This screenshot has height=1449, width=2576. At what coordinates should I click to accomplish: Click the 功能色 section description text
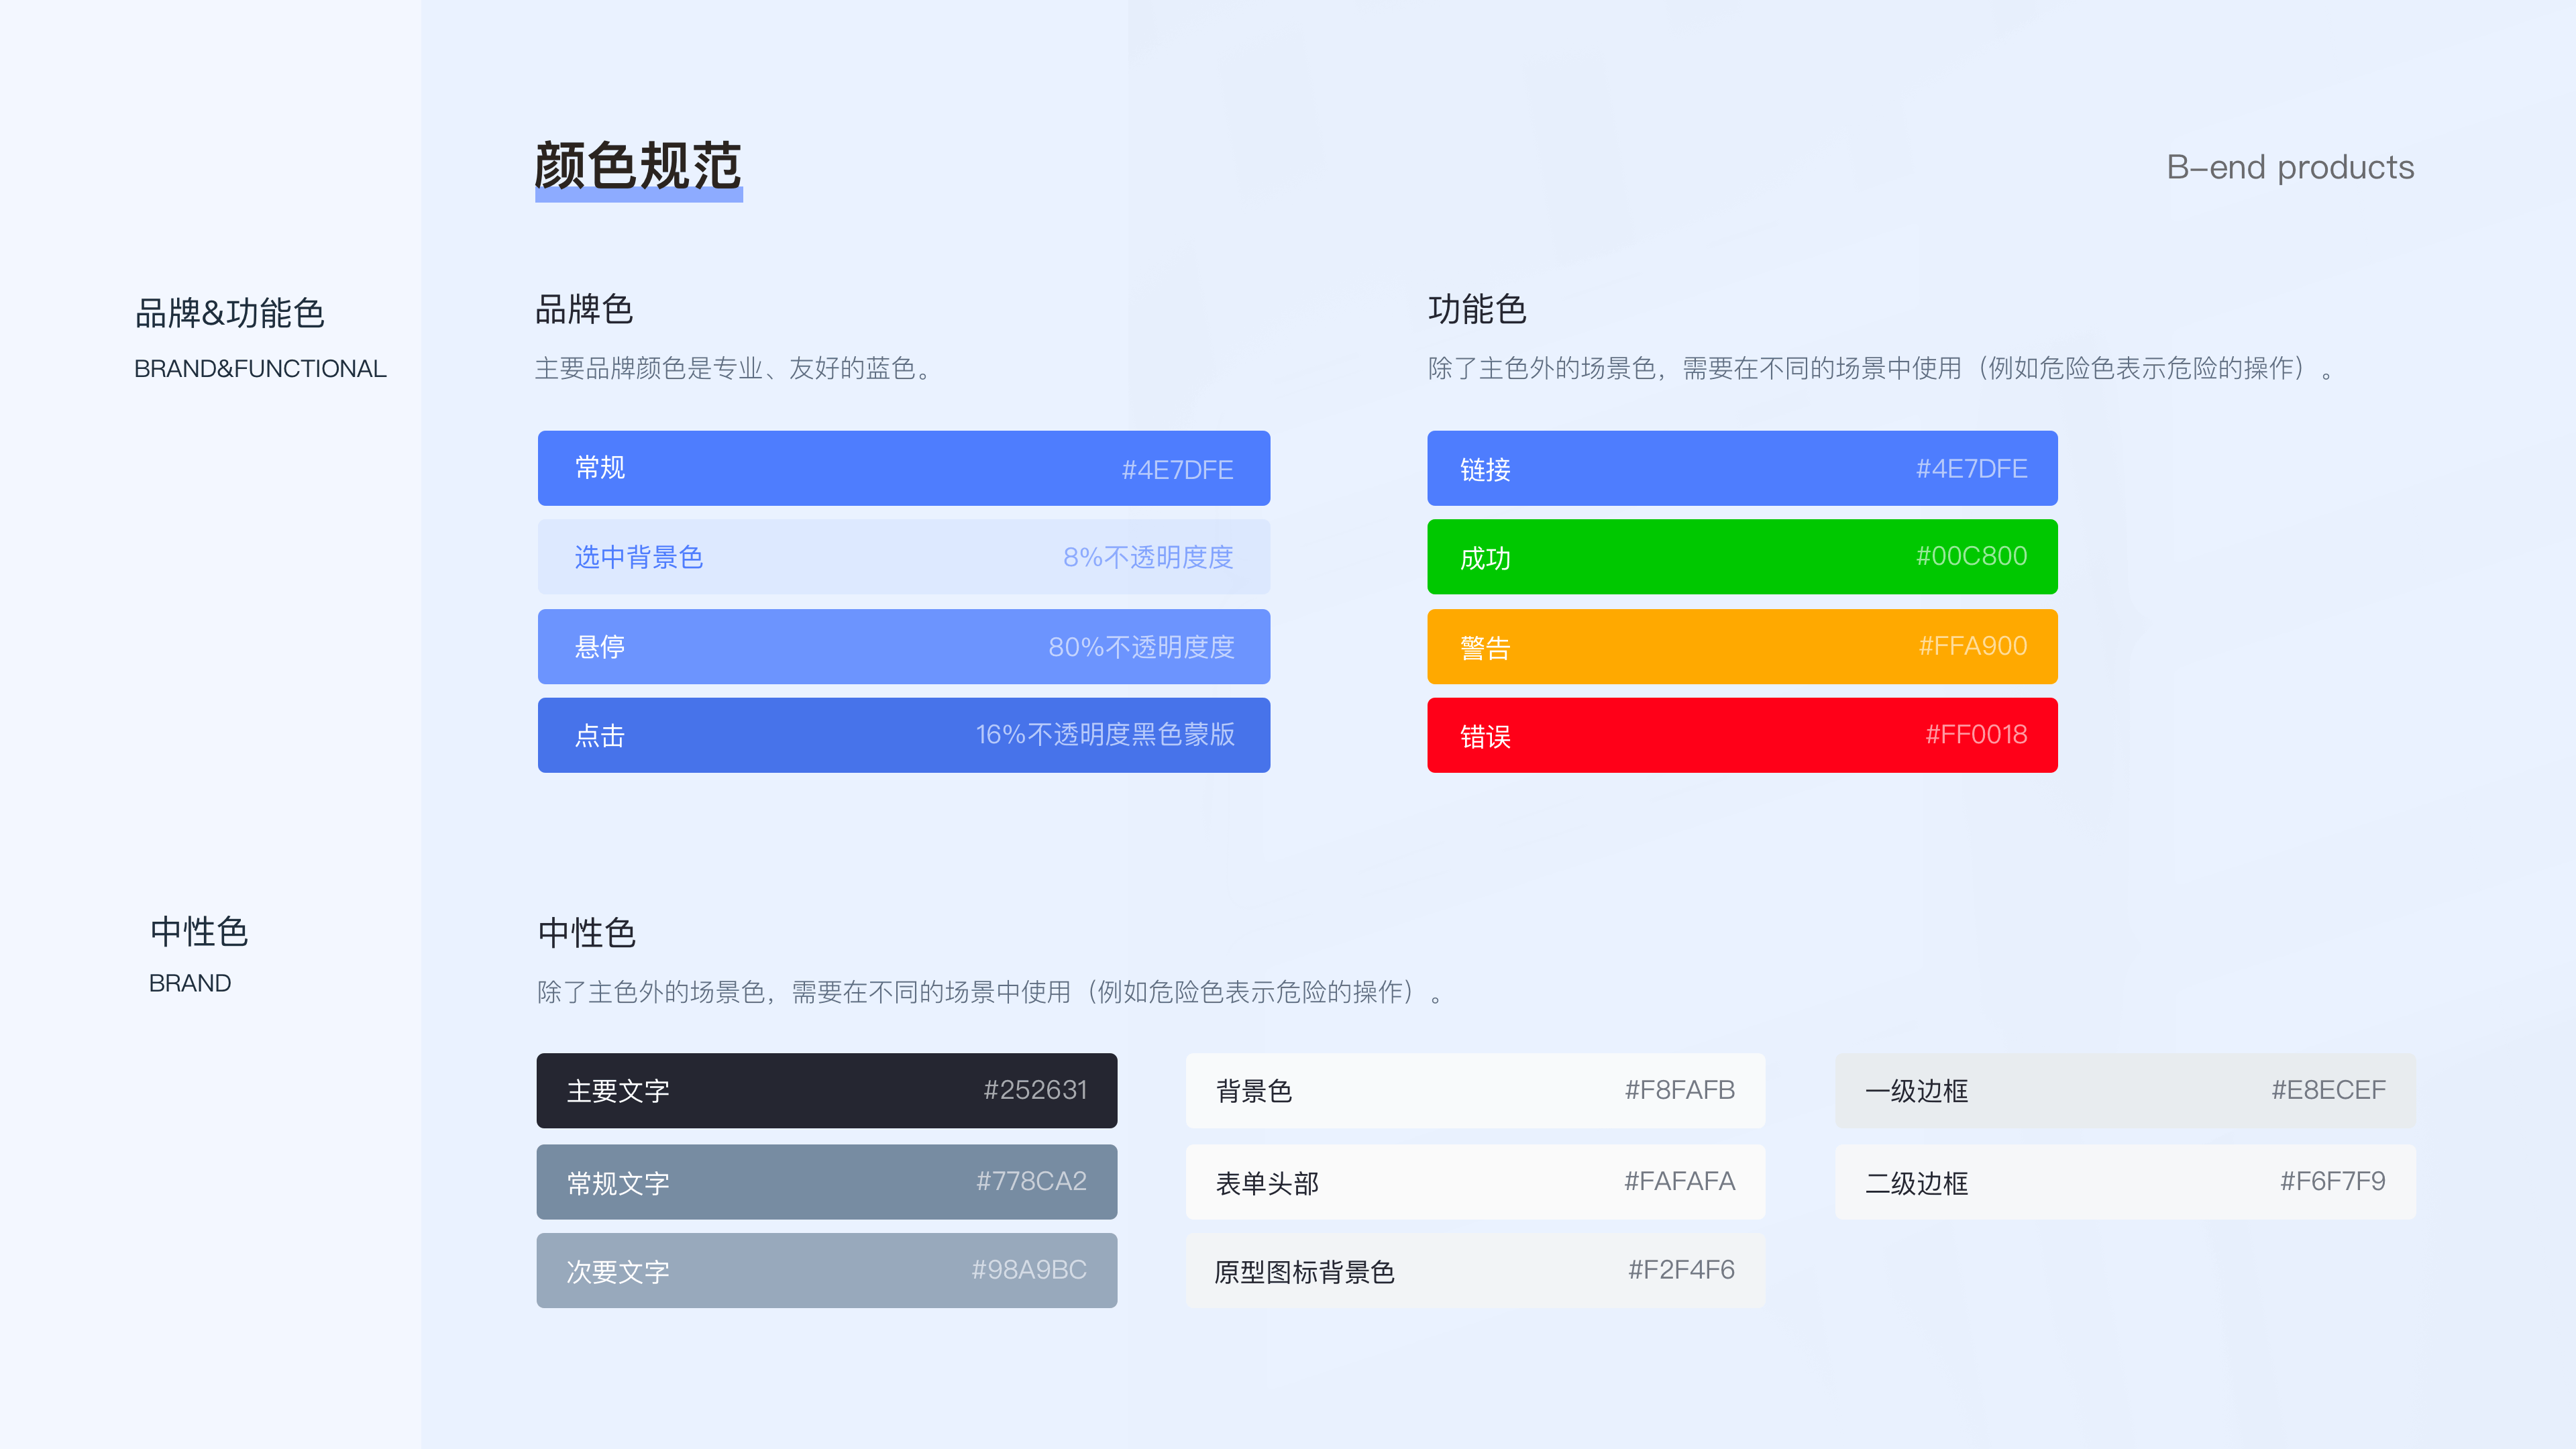pos(1881,368)
